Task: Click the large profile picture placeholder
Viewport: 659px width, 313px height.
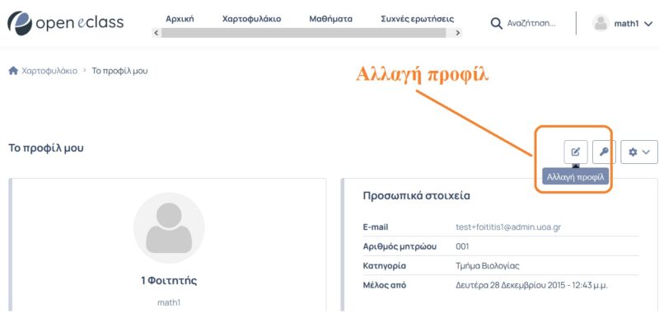Action: (x=169, y=228)
